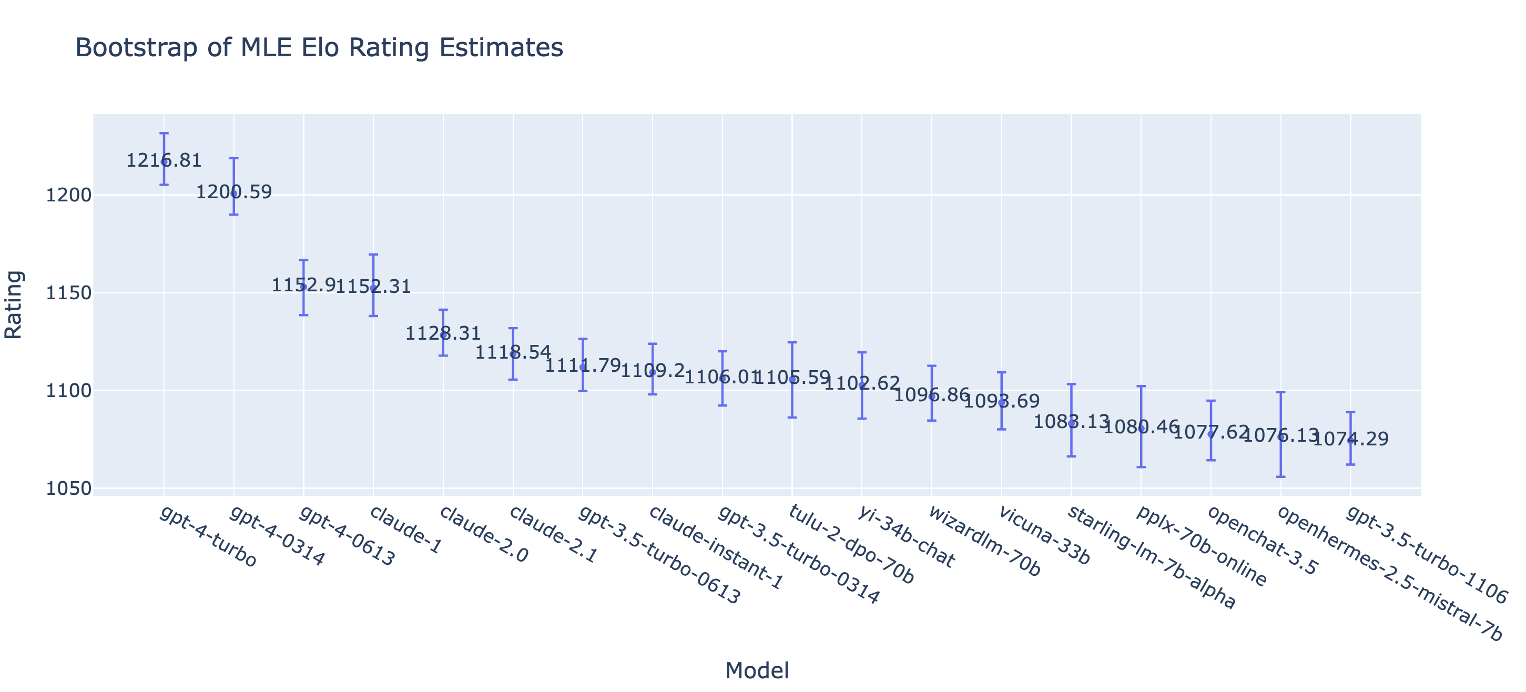The width and height of the screenshot is (1526, 692).
Task: Select the wizardlm-70b point labeled 1096.86
Action: coord(932,396)
